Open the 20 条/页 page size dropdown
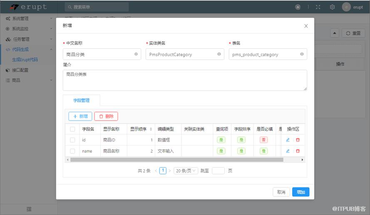This screenshot has height=215, width=370. (x=186, y=171)
